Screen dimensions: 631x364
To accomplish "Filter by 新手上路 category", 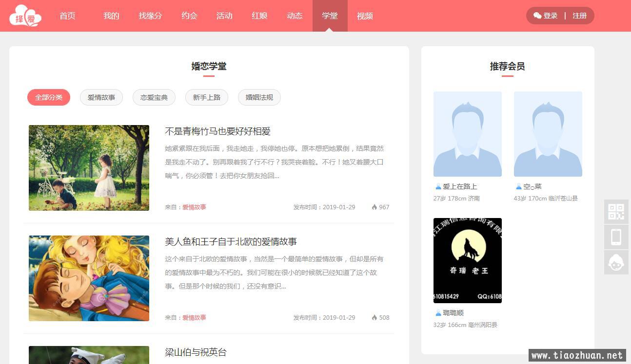I will (207, 97).
